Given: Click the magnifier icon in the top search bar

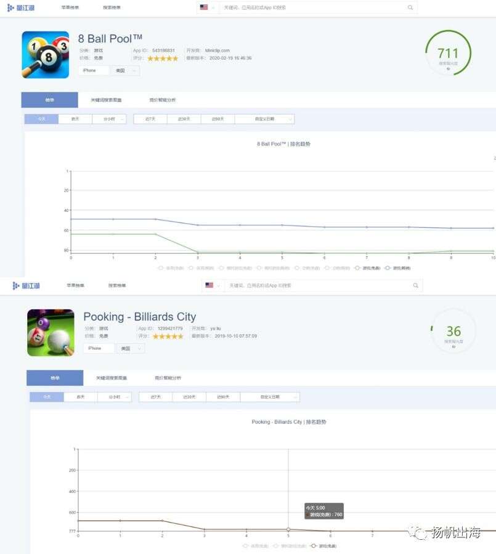Looking at the screenshot, I should [x=410, y=7].
